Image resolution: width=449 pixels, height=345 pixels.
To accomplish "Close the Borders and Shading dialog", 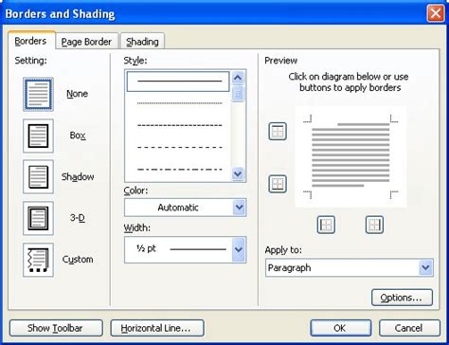I will (436, 13).
